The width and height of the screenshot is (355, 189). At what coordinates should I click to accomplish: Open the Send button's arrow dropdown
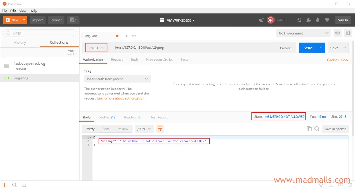[x=321, y=48]
